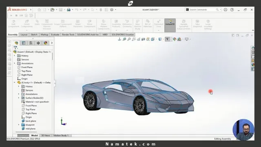Viewport: 261px width, 147px height.
Task: Click the Edit Appearance color ball icon
Action: tap(175, 39)
